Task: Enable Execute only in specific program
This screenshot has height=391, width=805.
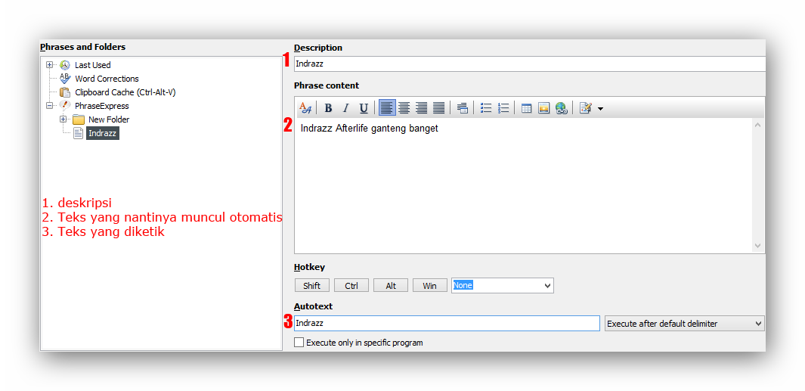Action: [299, 342]
